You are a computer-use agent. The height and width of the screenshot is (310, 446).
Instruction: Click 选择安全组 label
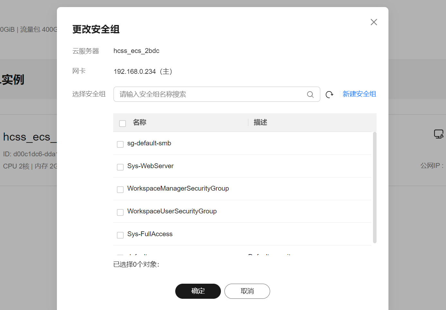89,94
